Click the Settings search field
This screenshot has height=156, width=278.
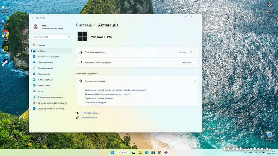point(51,36)
